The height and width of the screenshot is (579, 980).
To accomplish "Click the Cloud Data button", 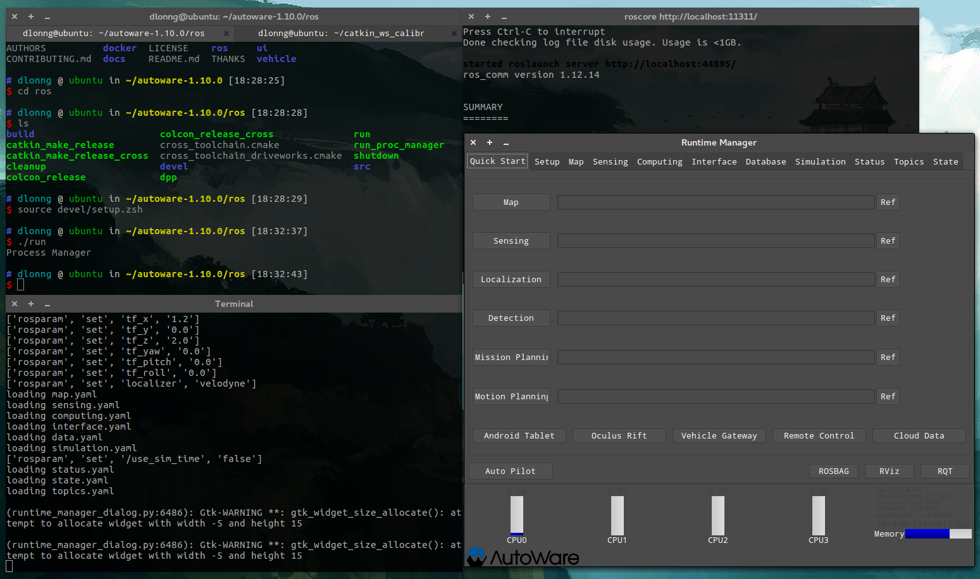I will pos(919,436).
